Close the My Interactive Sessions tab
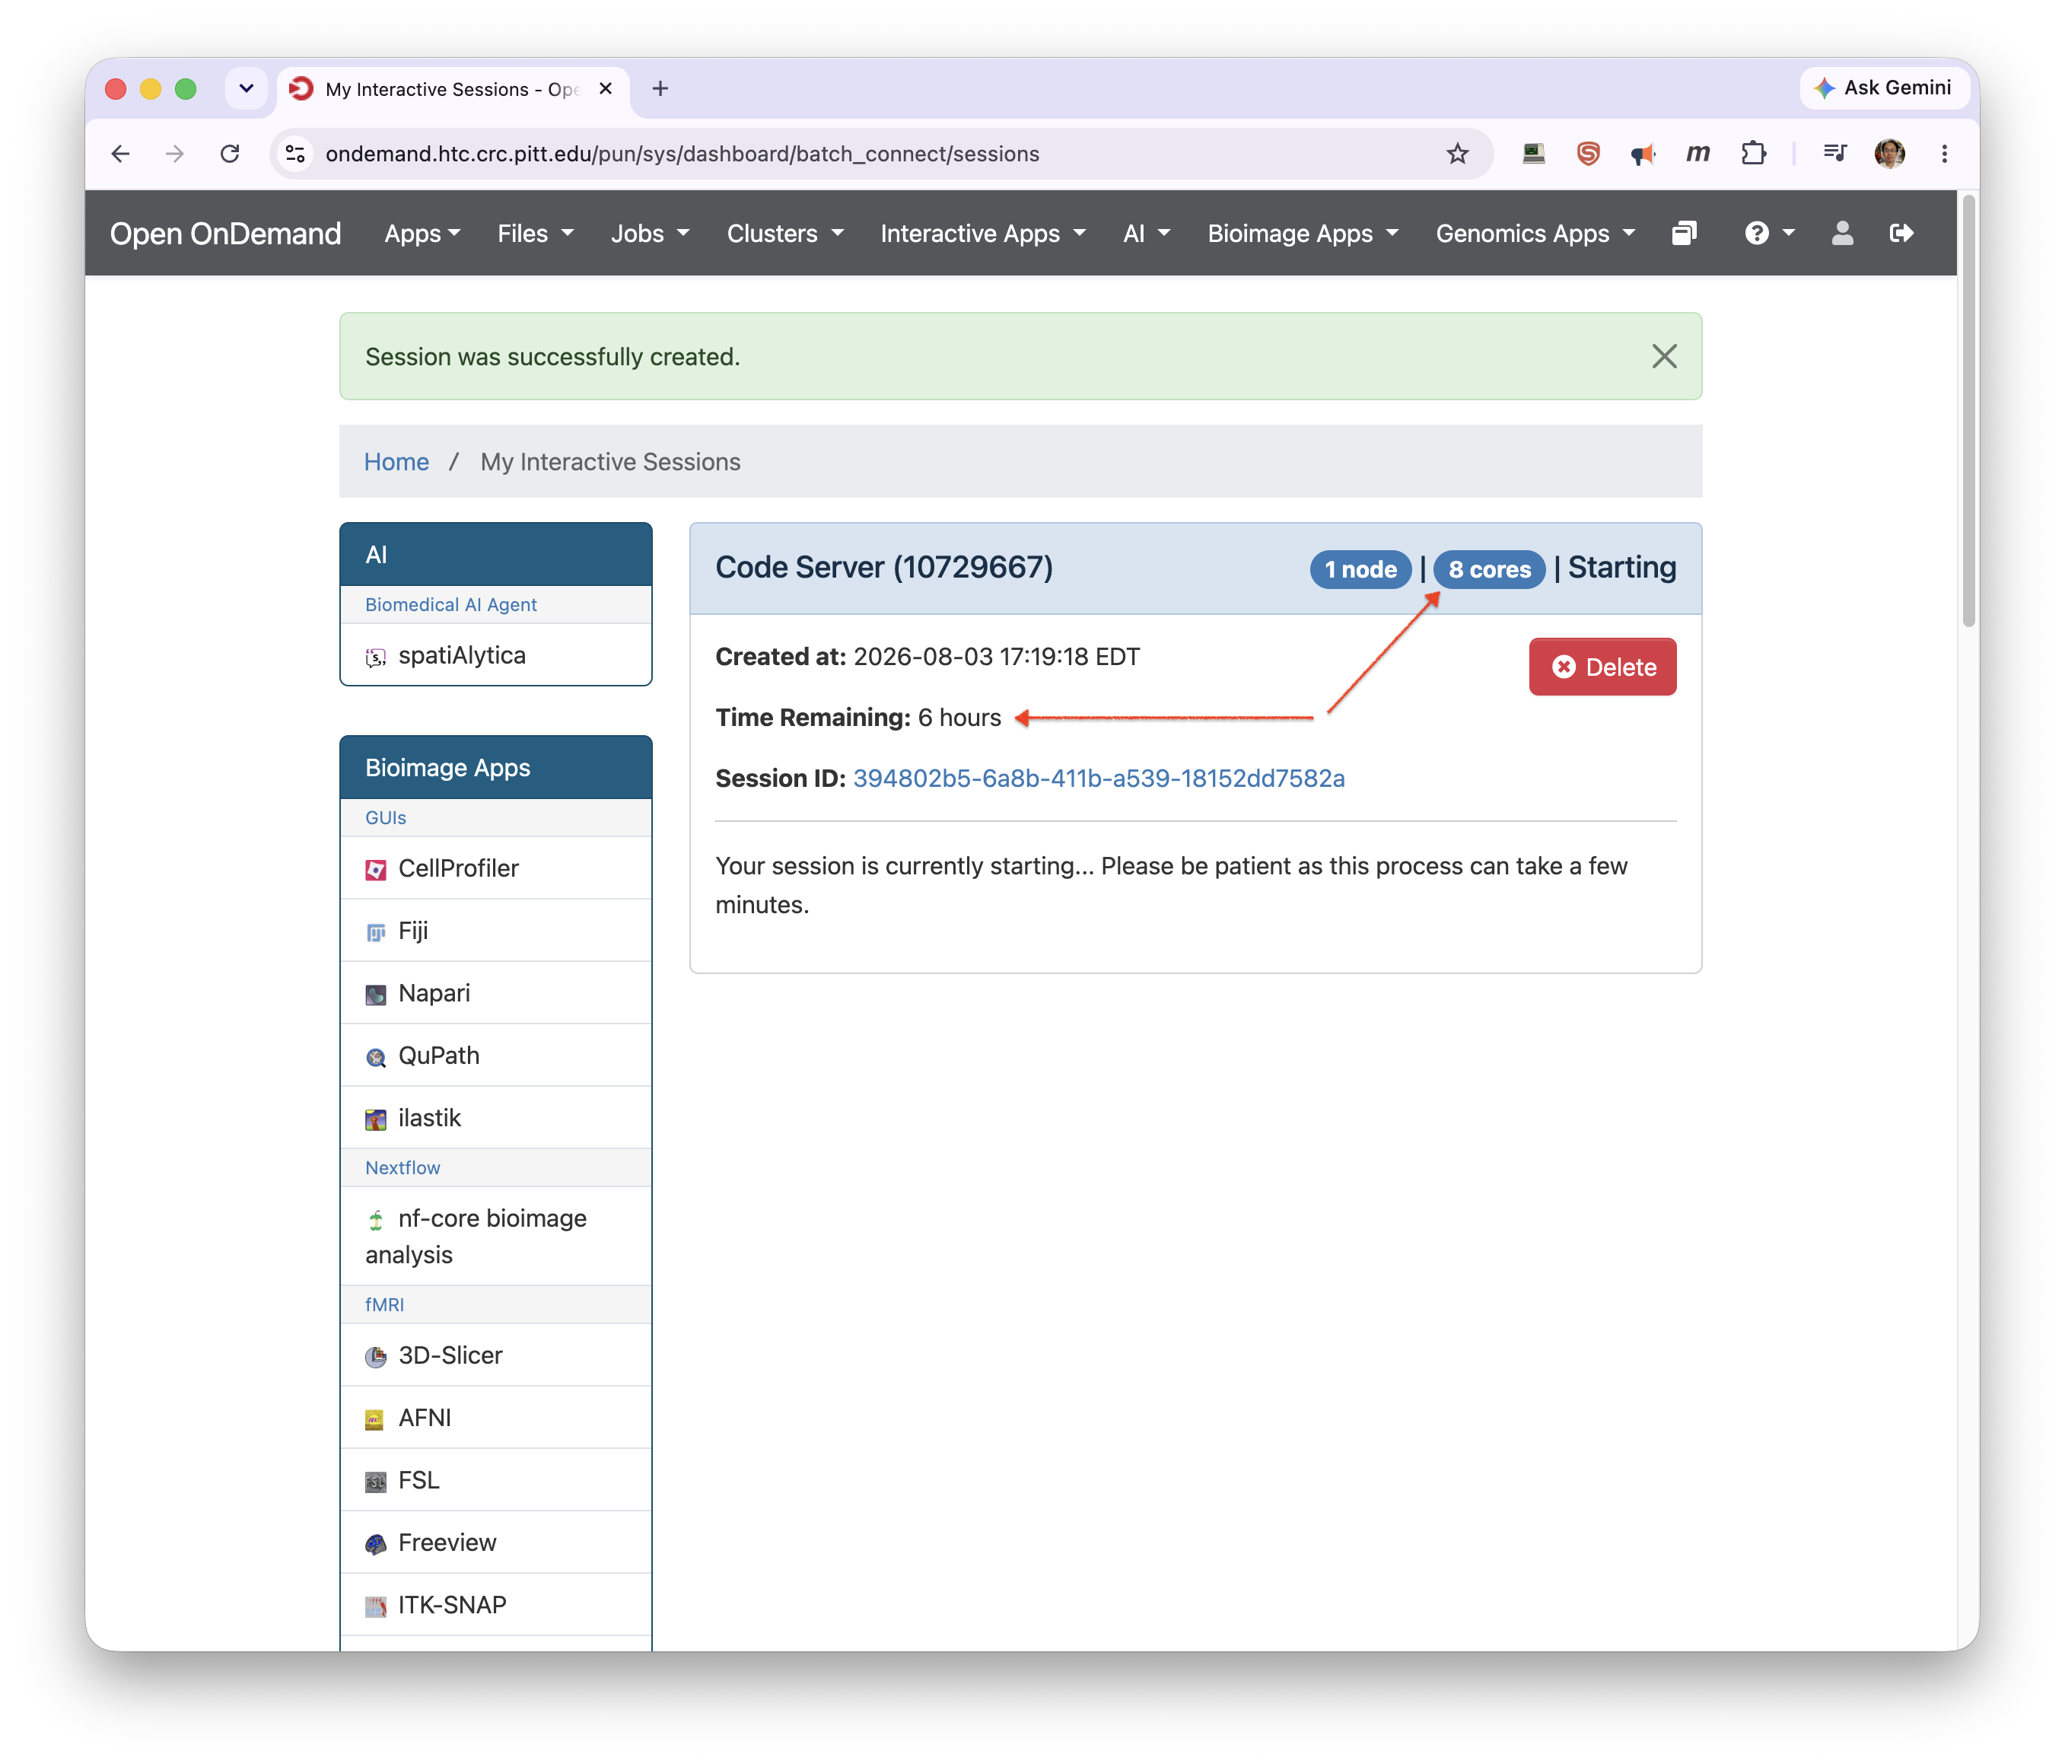 click(x=605, y=89)
